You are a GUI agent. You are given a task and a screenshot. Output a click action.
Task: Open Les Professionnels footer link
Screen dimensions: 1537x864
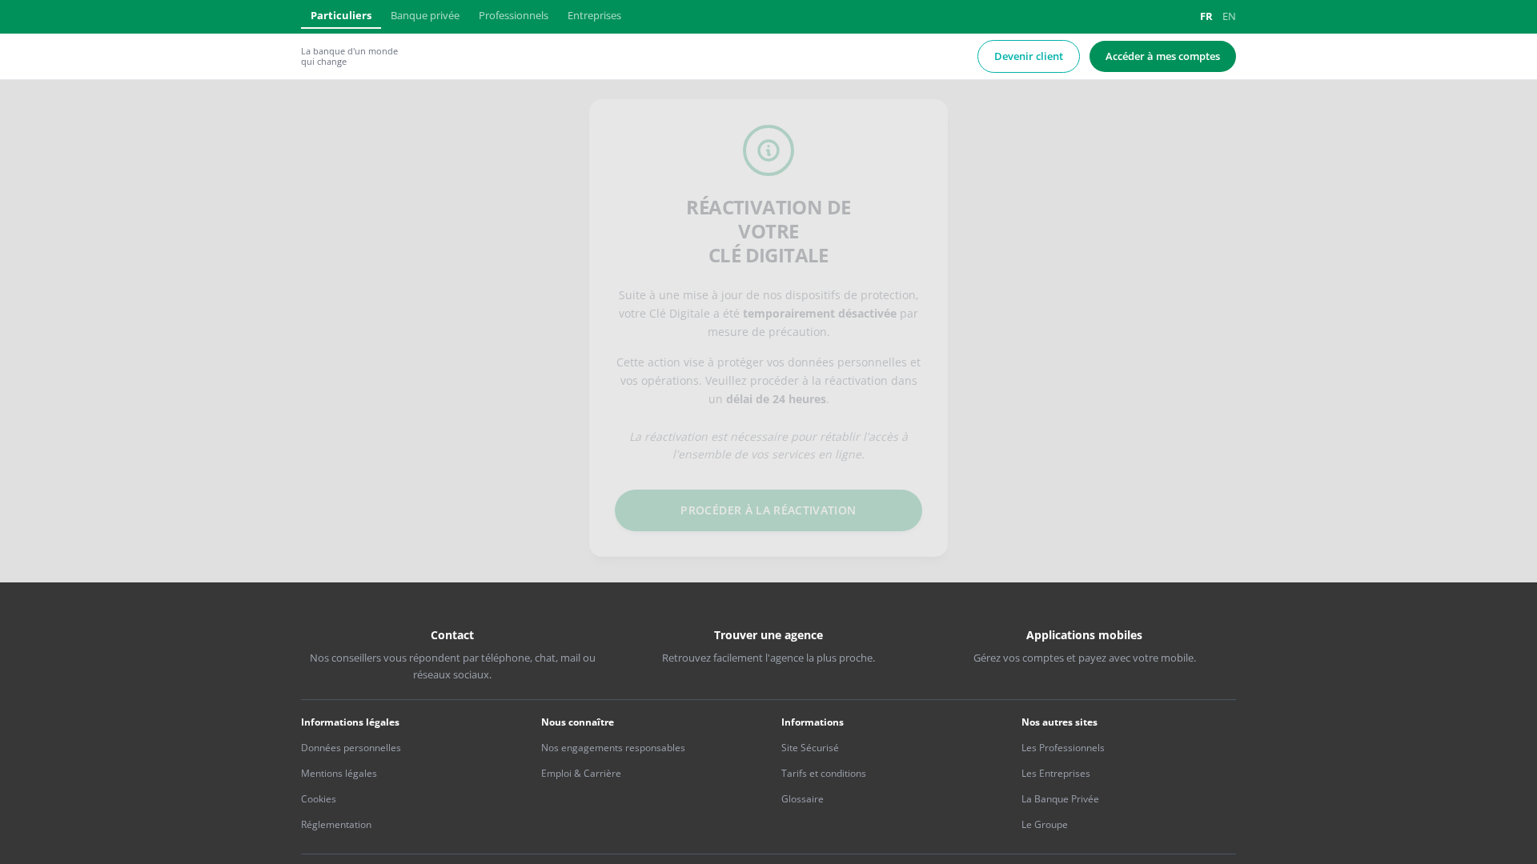1063,747
